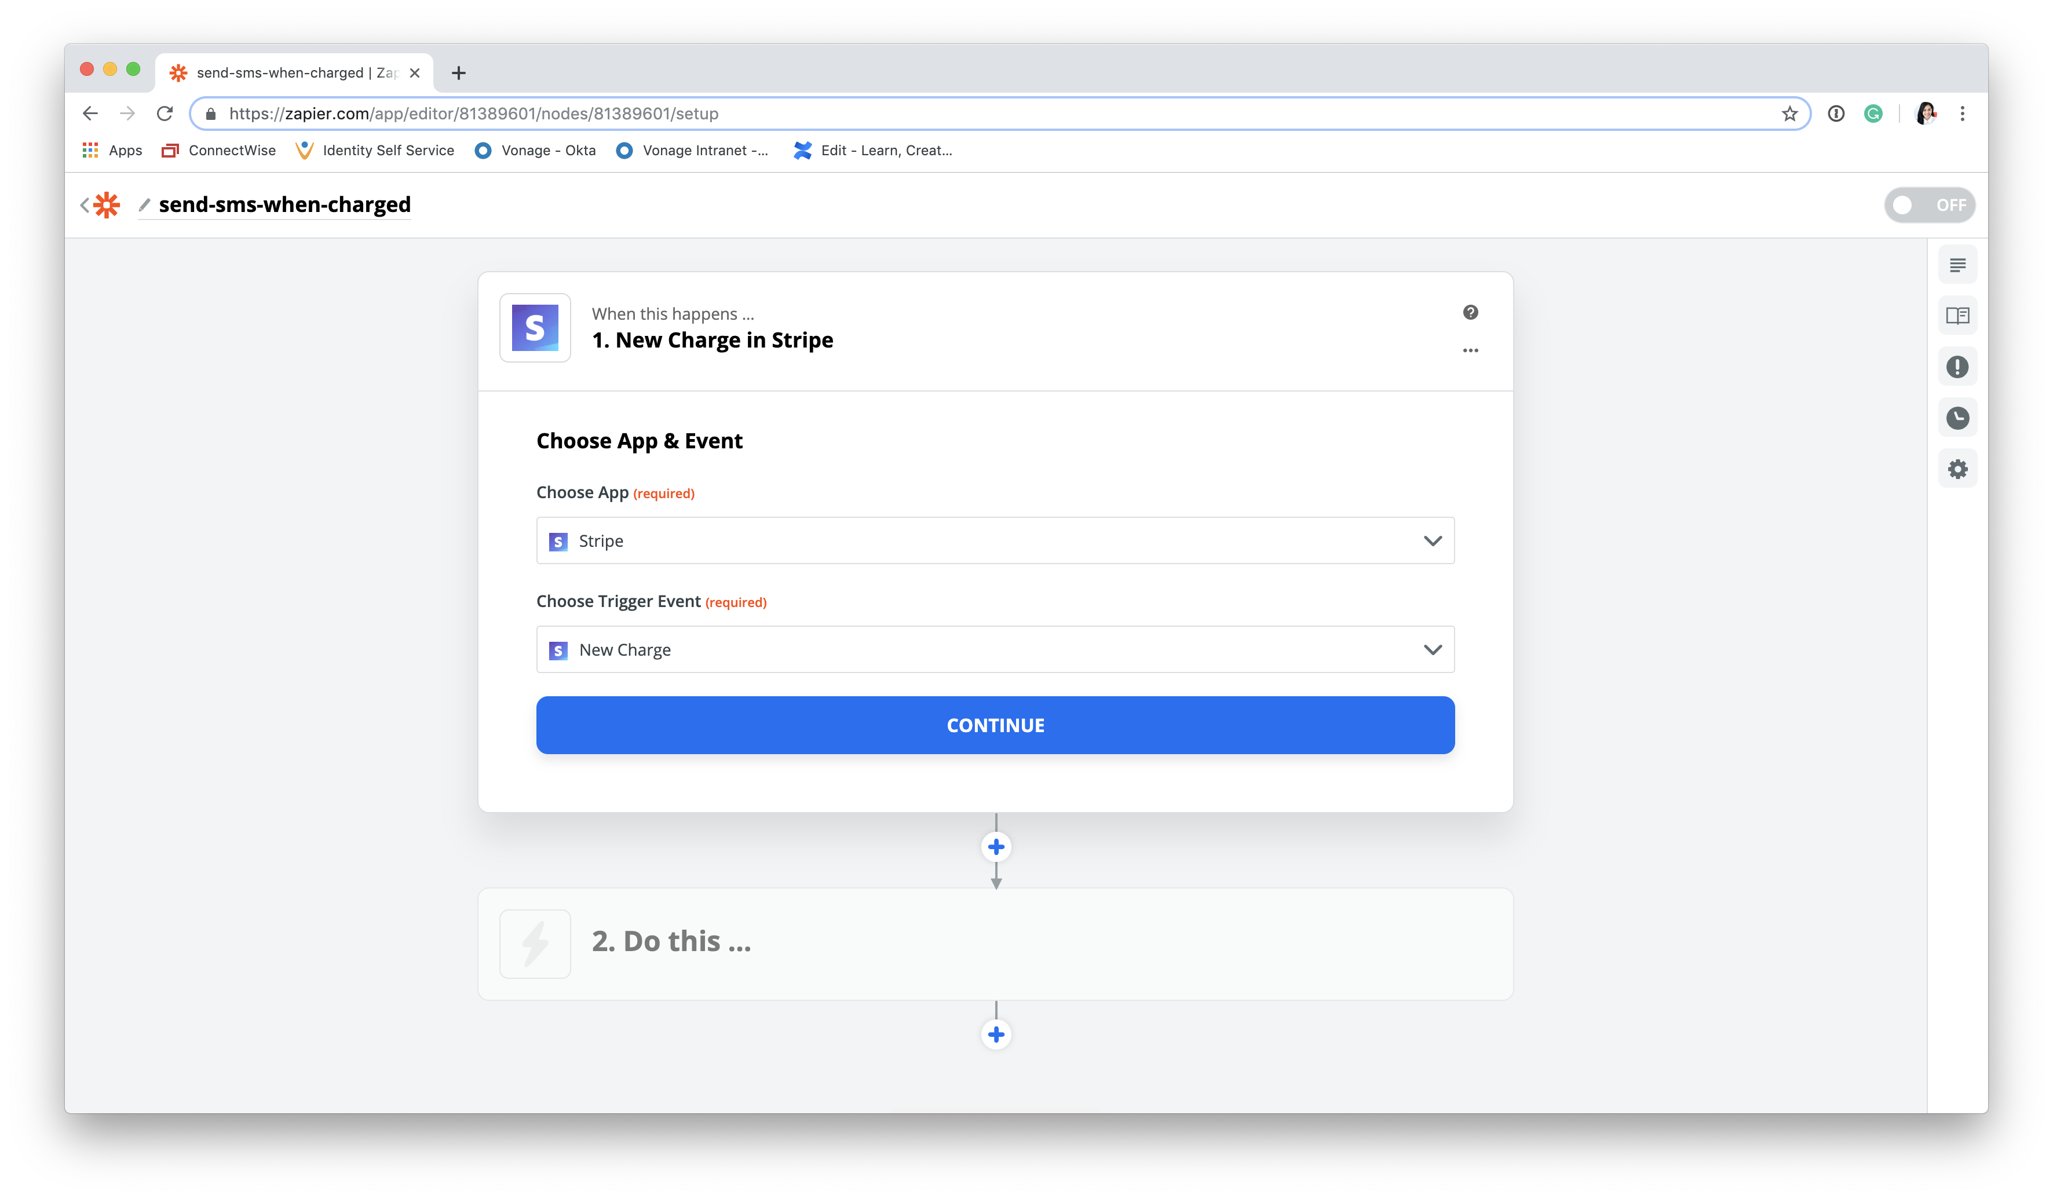
Task: Open the Zap outline list icon
Action: tap(1957, 265)
